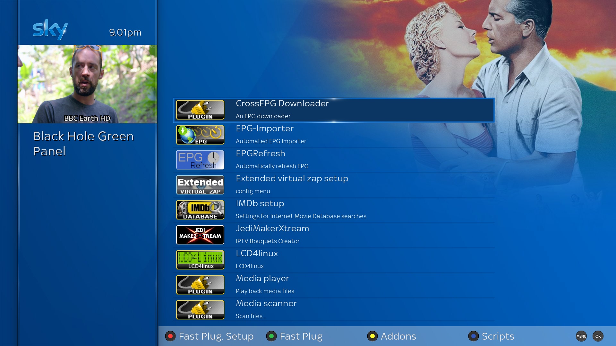
Task: Open the EPG-Importer globe icon
Action: point(200,135)
